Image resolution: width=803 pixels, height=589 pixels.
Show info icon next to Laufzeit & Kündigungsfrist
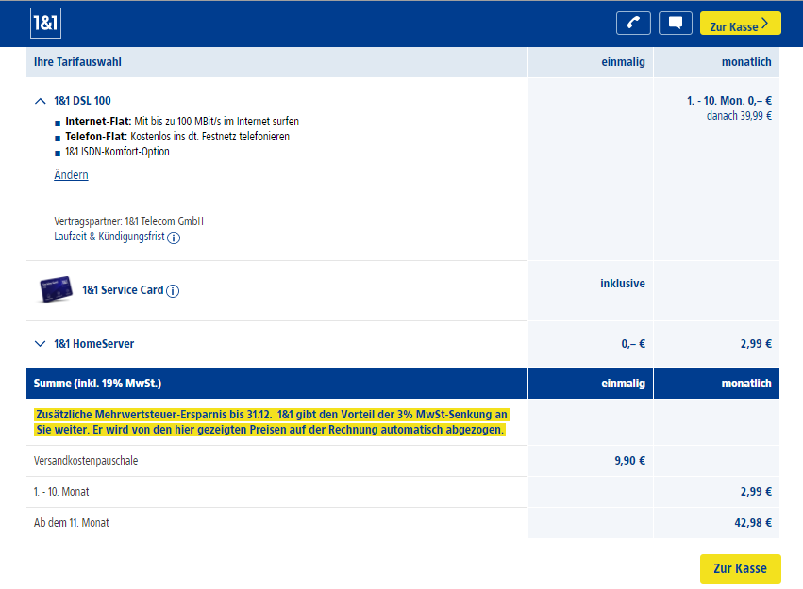pos(174,238)
